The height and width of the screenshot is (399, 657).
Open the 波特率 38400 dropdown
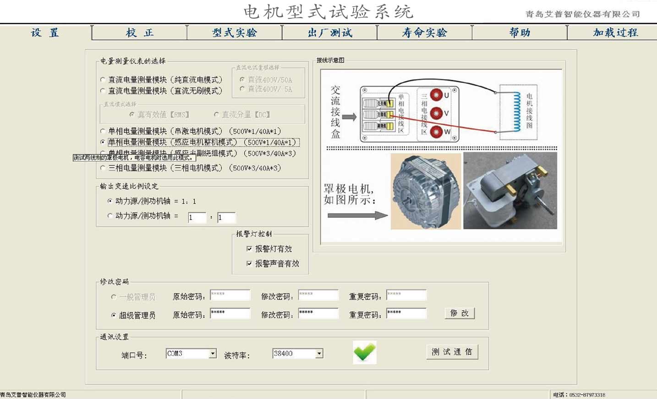319,353
